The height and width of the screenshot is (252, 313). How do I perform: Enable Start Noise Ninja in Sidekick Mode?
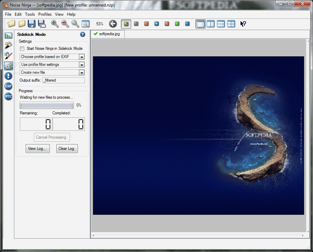[22, 48]
